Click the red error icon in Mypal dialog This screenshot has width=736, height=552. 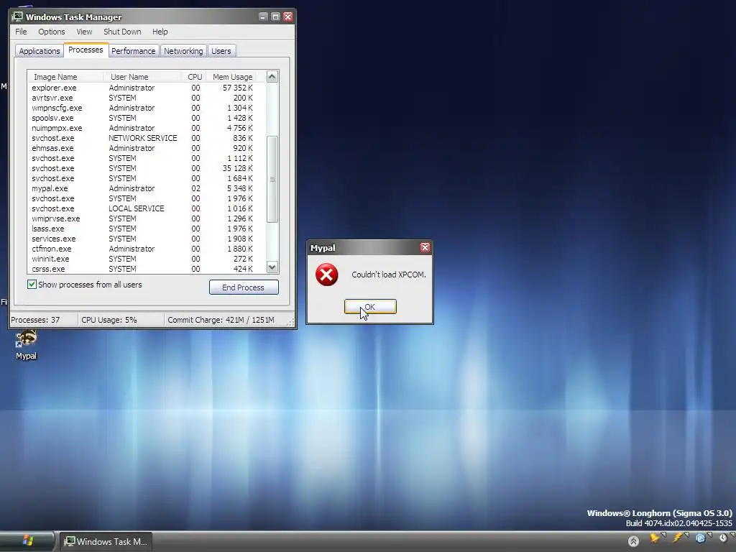pyautogui.click(x=327, y=275)
